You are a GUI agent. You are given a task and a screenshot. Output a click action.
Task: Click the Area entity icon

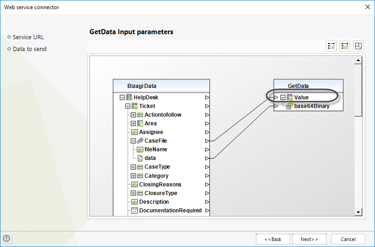coord(140,123)
